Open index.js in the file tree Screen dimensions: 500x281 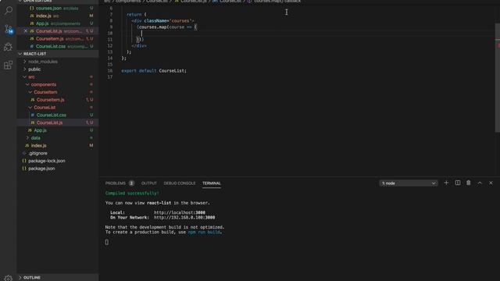(x=57, y=146)
